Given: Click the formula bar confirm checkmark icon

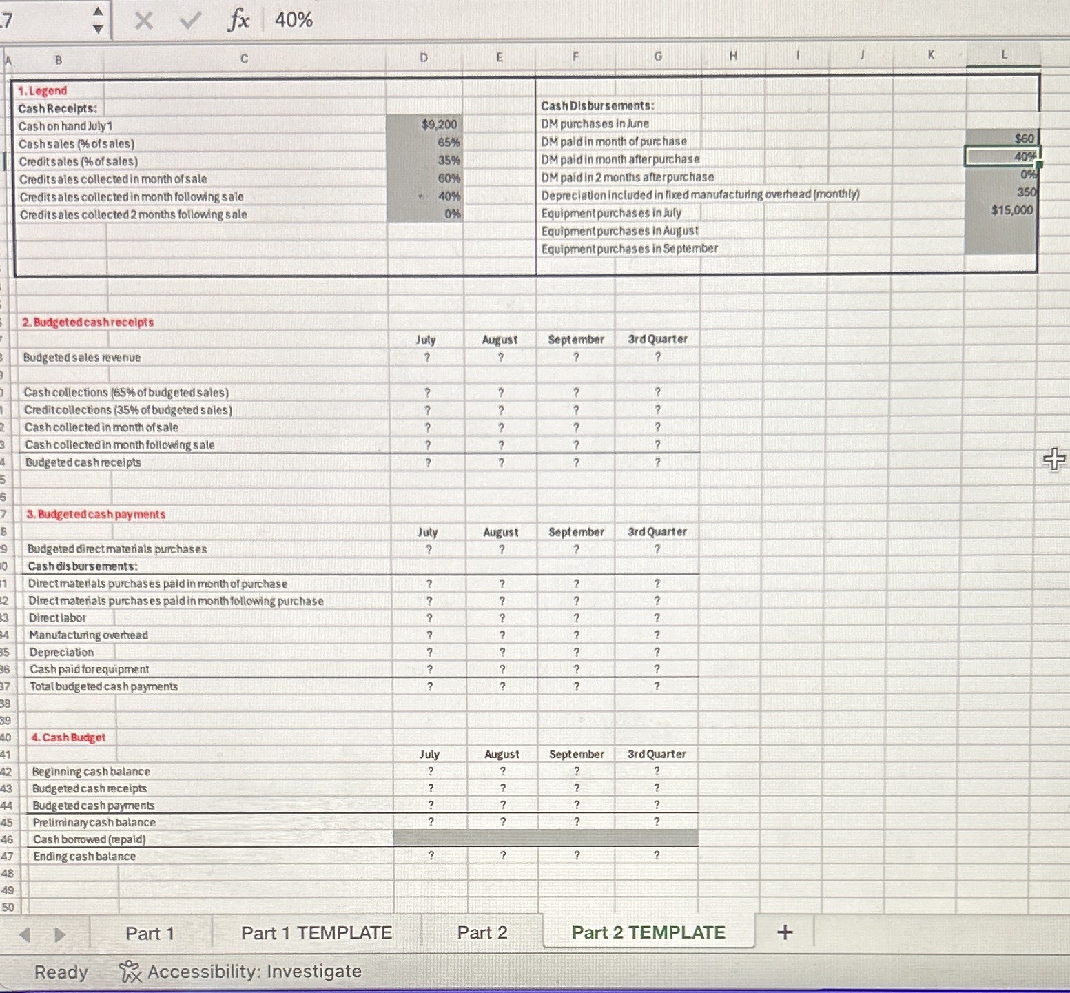Looking at the screenshot, I should pos(190,21).
